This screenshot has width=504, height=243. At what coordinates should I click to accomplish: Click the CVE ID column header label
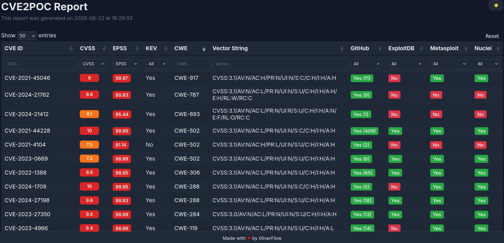pos(14,48)
